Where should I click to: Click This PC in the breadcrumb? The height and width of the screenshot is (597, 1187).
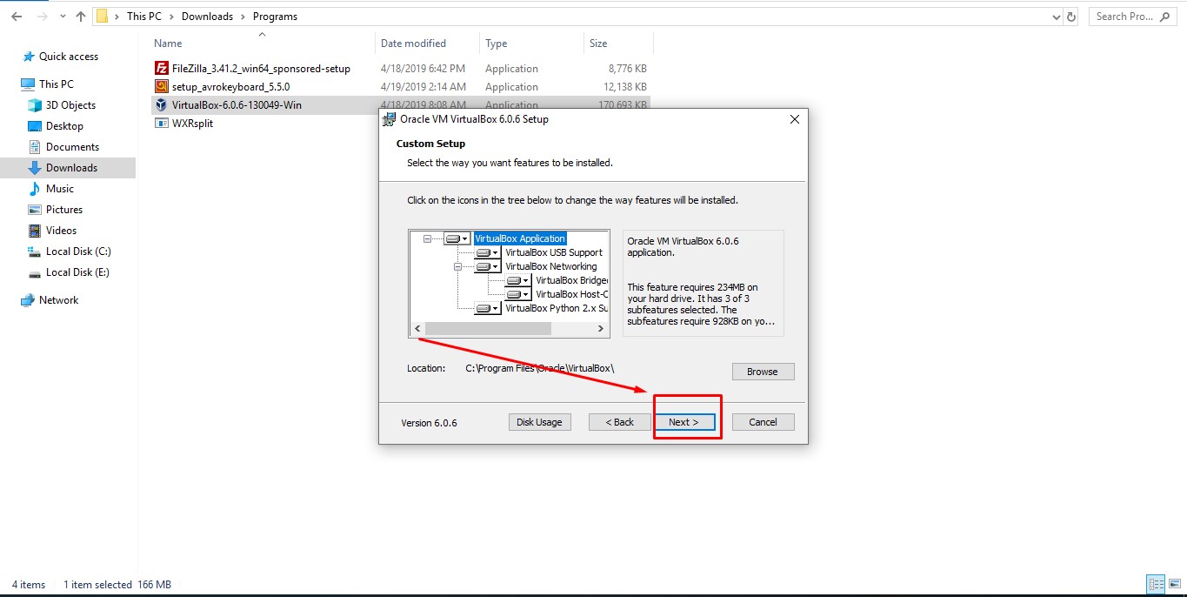(x=143, y=17)
